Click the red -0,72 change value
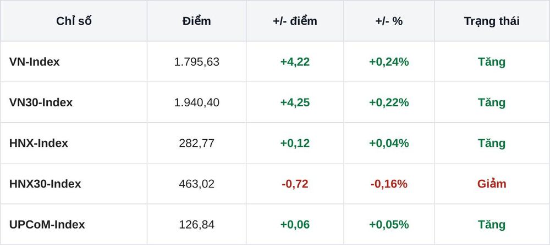 [x=295, y=184]
